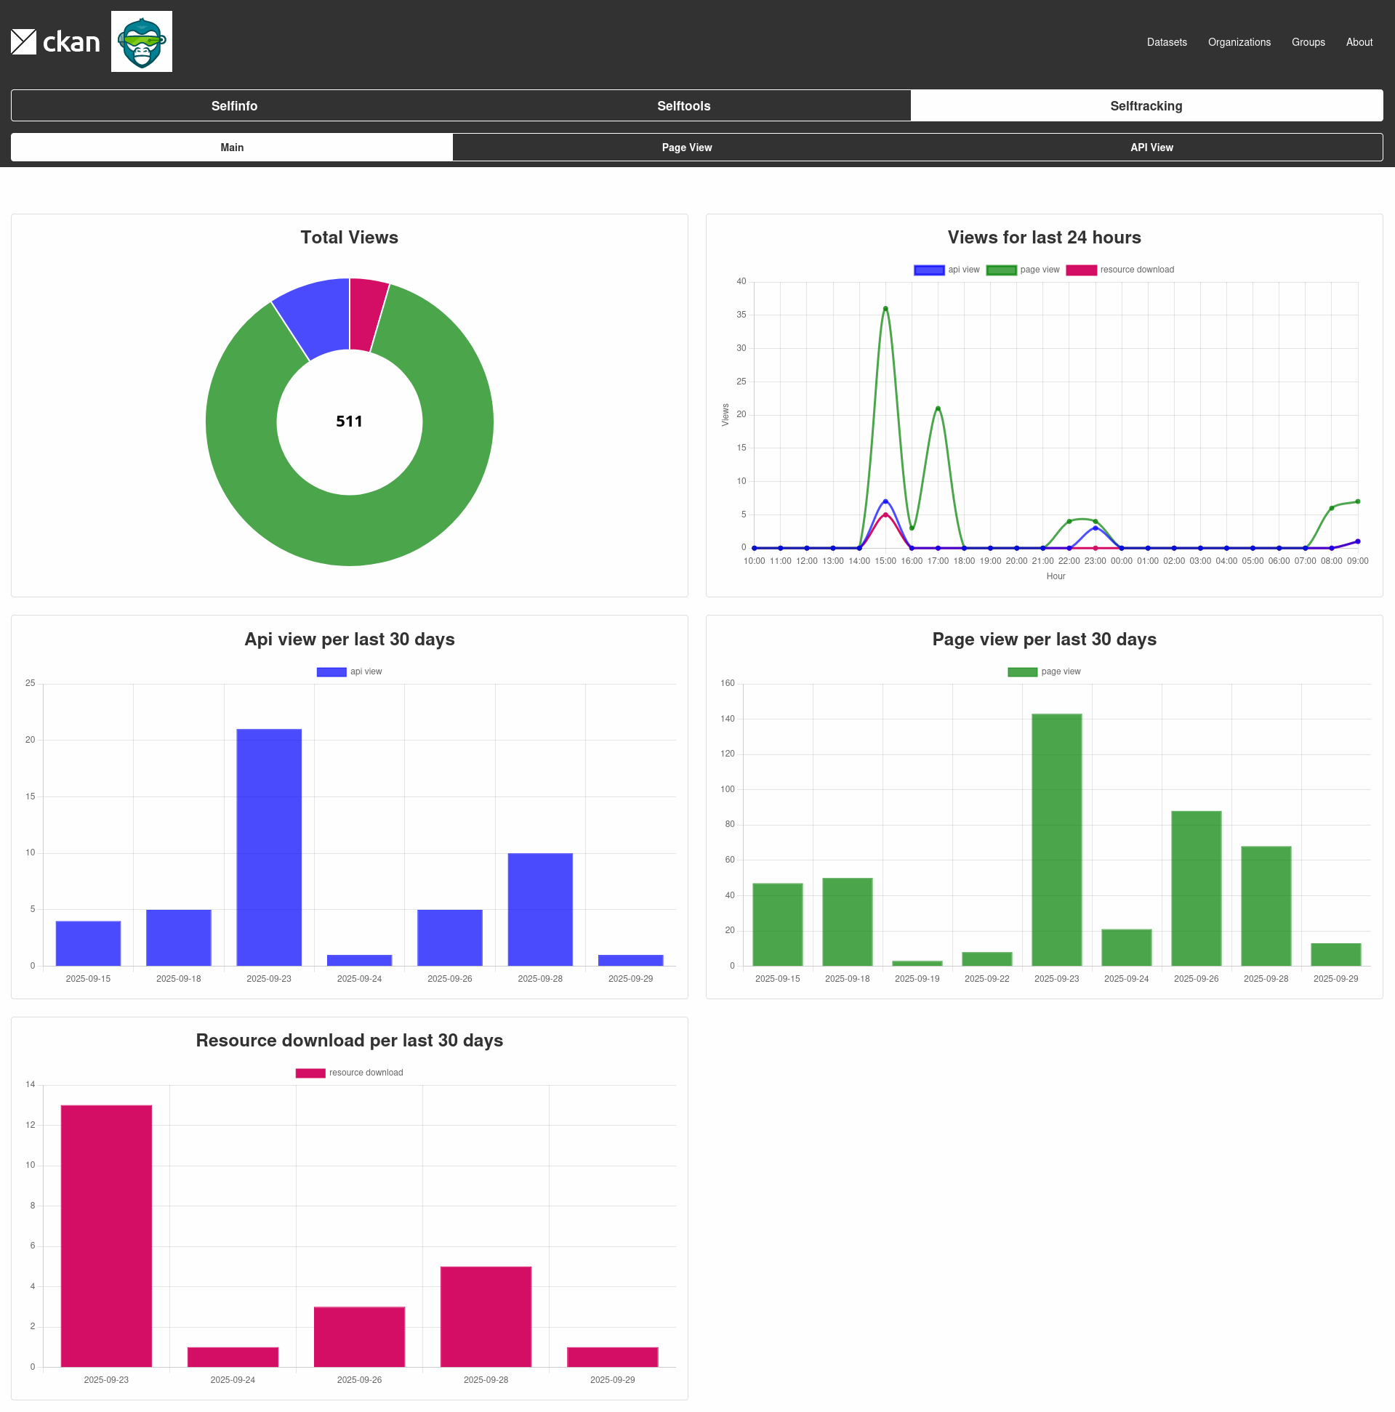The image size is (1395, 1412).
Task: Switch to the Selfinfo tab
Action: point(234,106)
